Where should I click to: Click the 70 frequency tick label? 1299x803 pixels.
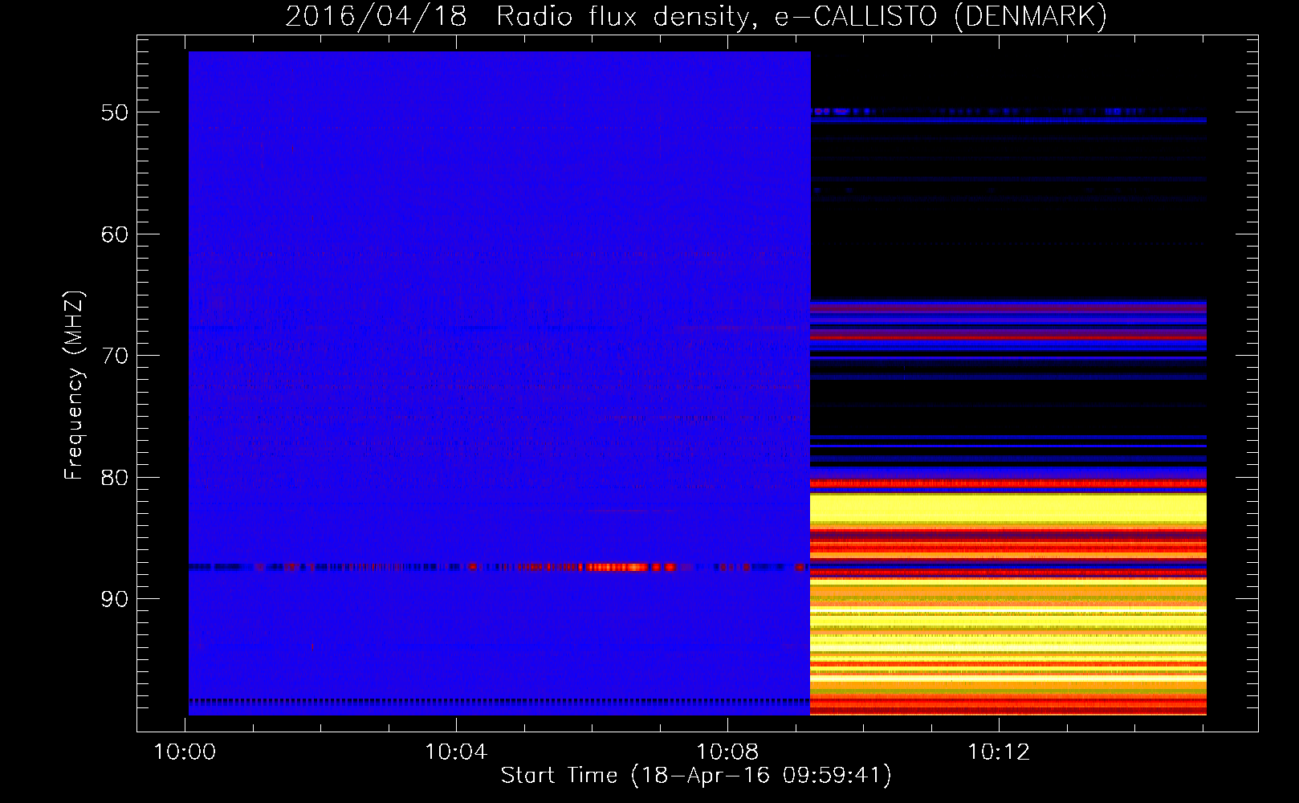(115, 356)
